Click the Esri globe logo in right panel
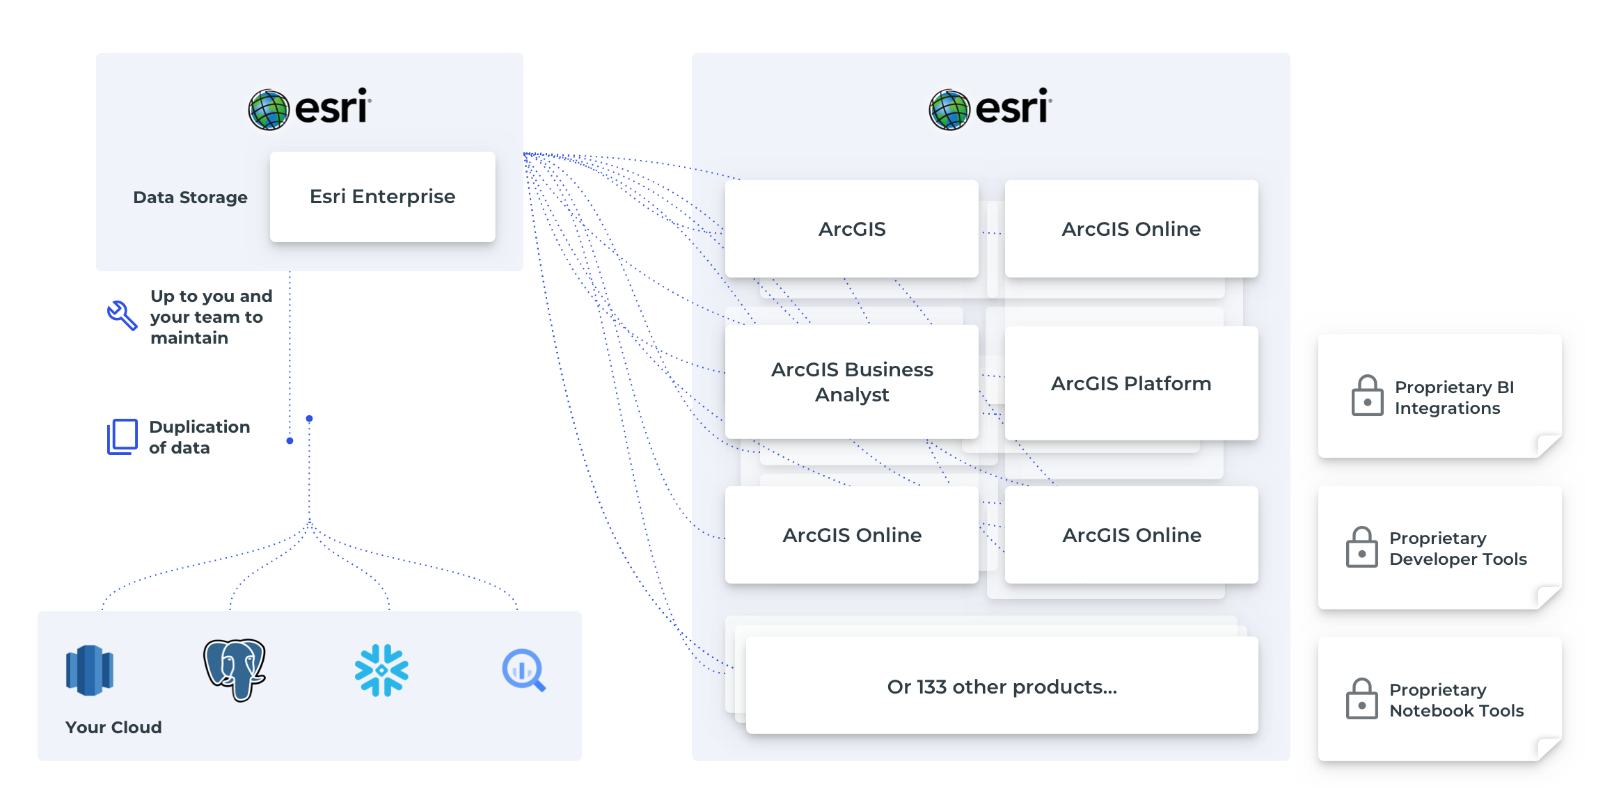The image size is (1612, 800). pyautogui.click(x=949, y=110)
